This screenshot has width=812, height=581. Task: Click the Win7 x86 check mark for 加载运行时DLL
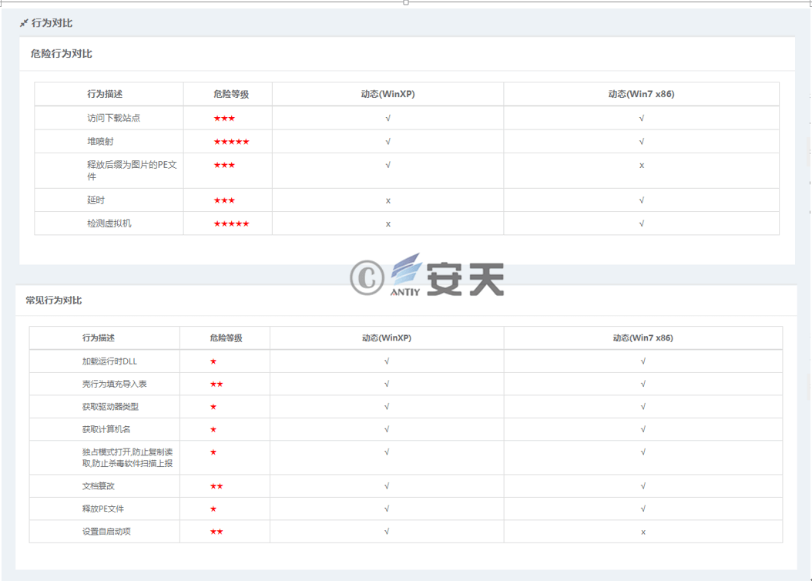pos(643,361)
